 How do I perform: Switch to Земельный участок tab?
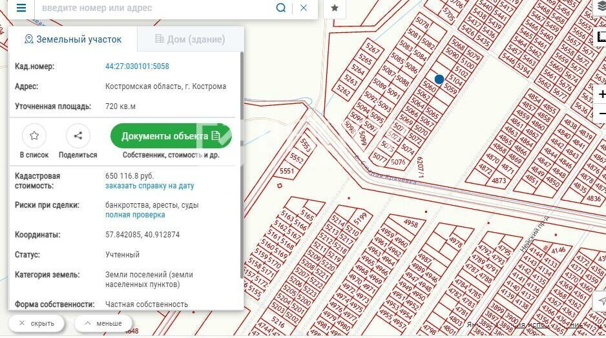[72, 39]
